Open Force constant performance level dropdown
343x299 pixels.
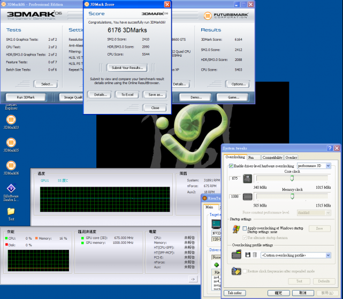314,212
